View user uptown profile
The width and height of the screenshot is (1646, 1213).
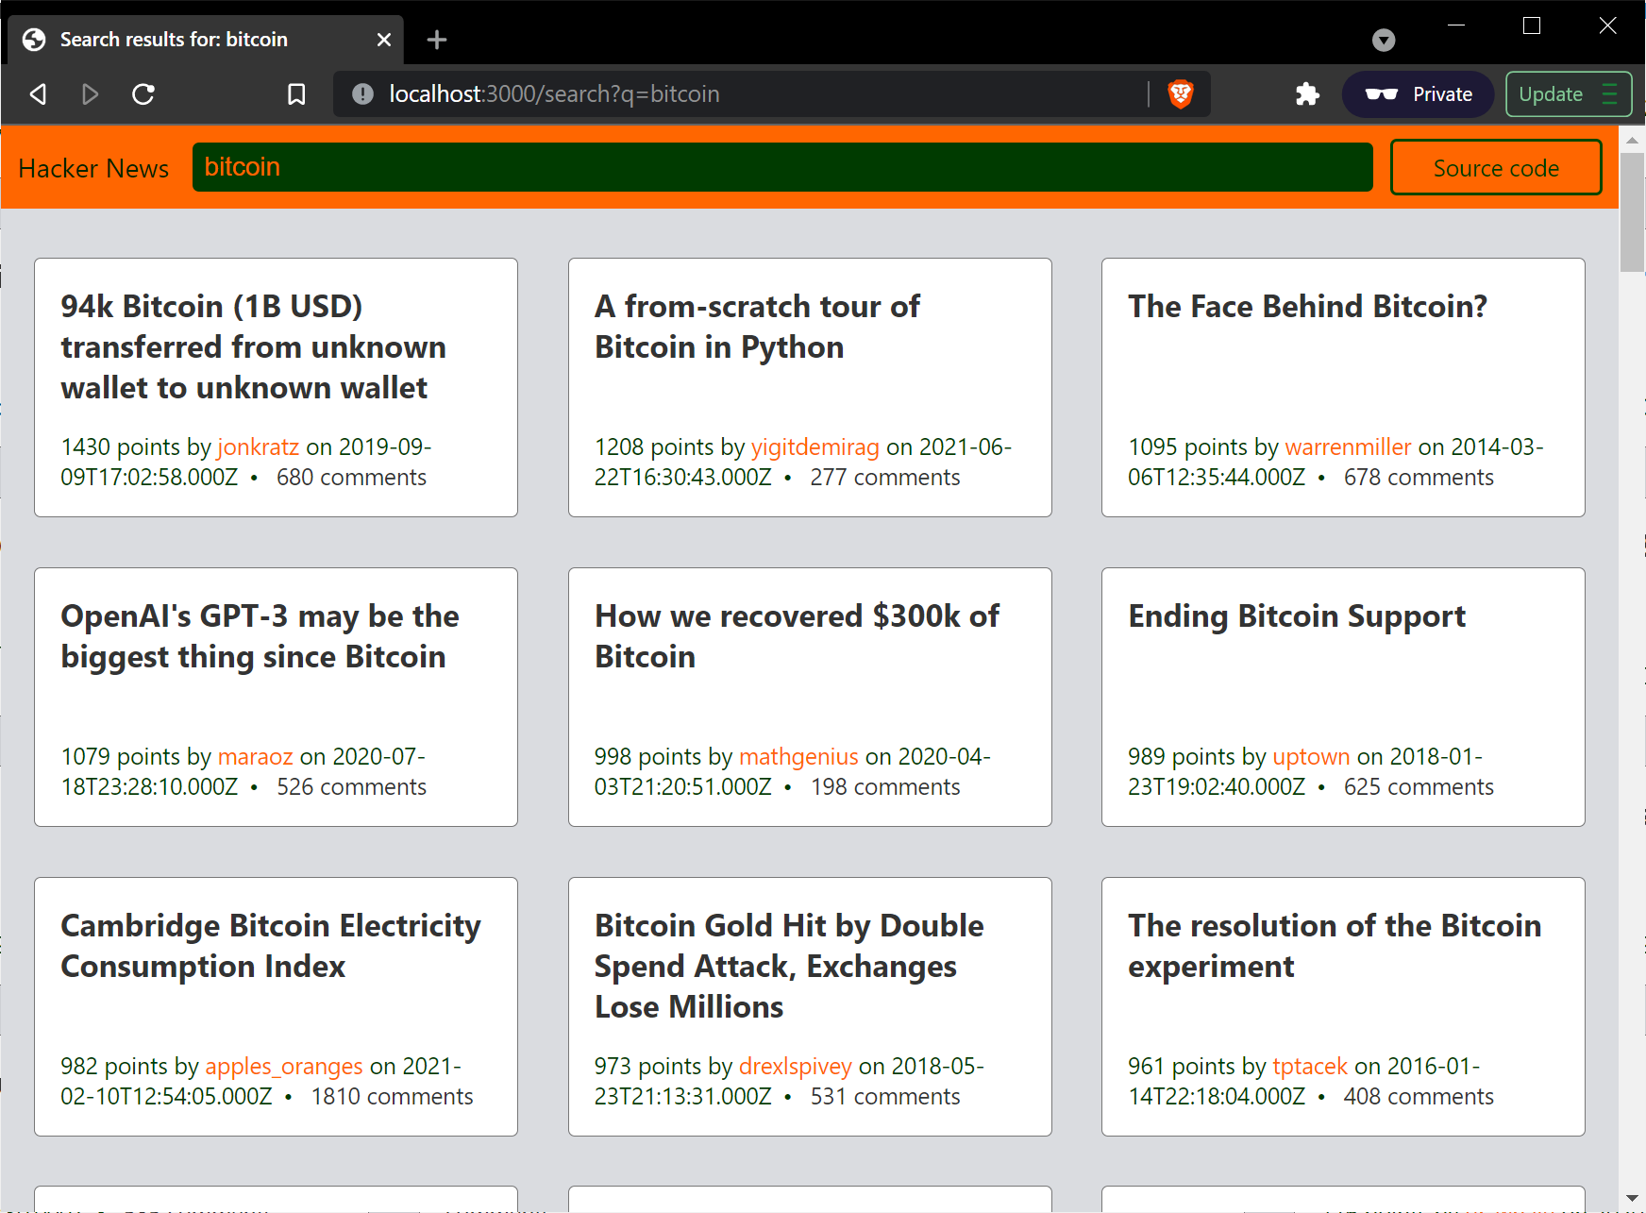click(1311, 756)
